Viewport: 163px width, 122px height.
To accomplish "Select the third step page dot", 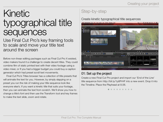I will pyautogui.click(x=114, y=89).
